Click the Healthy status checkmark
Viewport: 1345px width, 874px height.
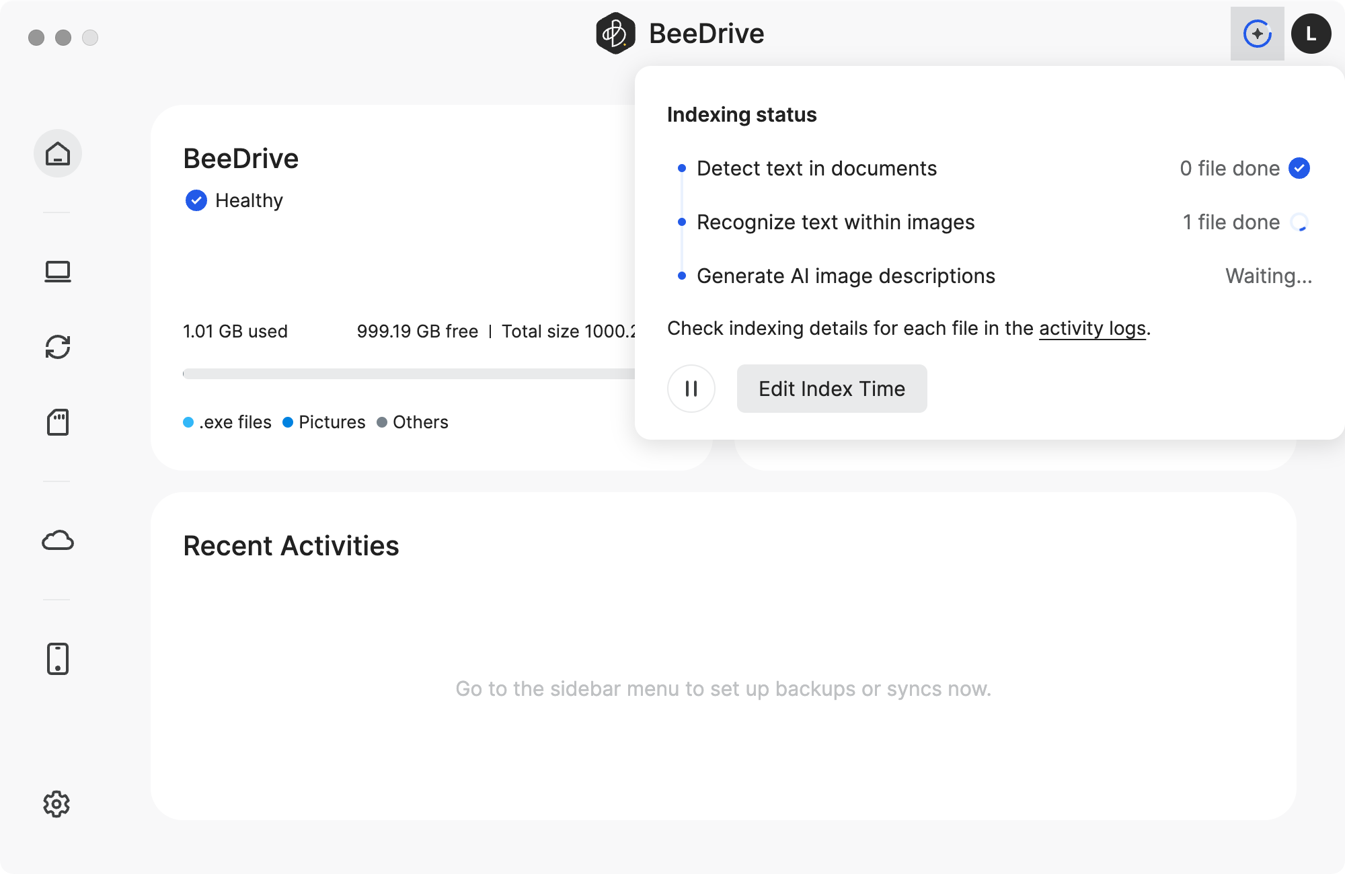(196, 200)
